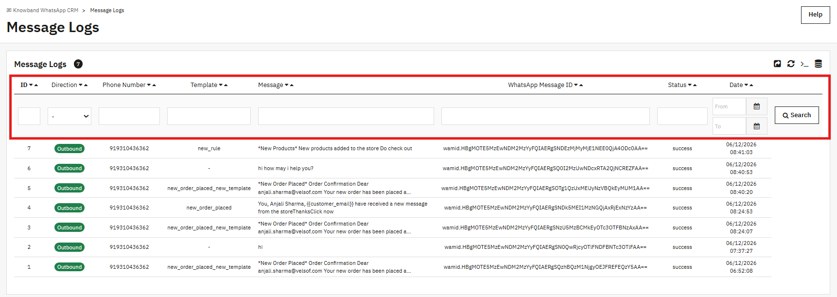Click the date 06/12/2026 08:40:20
Viewport: 837px width, 297px height.
741,188
